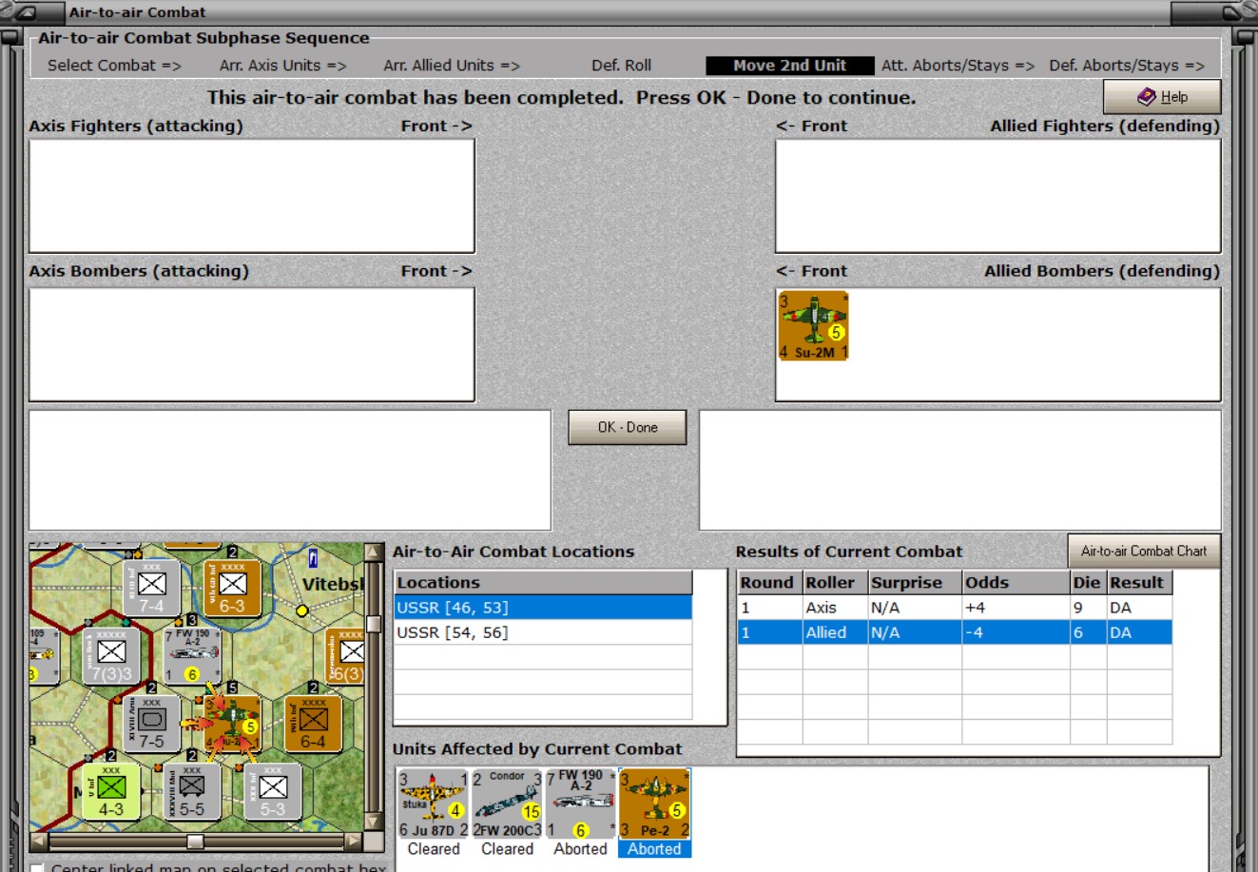Click the map vertical scrollbar down arrow
Image resolution: width=1258 pixels, height=872 pixels.
click(x=373, y=823)
